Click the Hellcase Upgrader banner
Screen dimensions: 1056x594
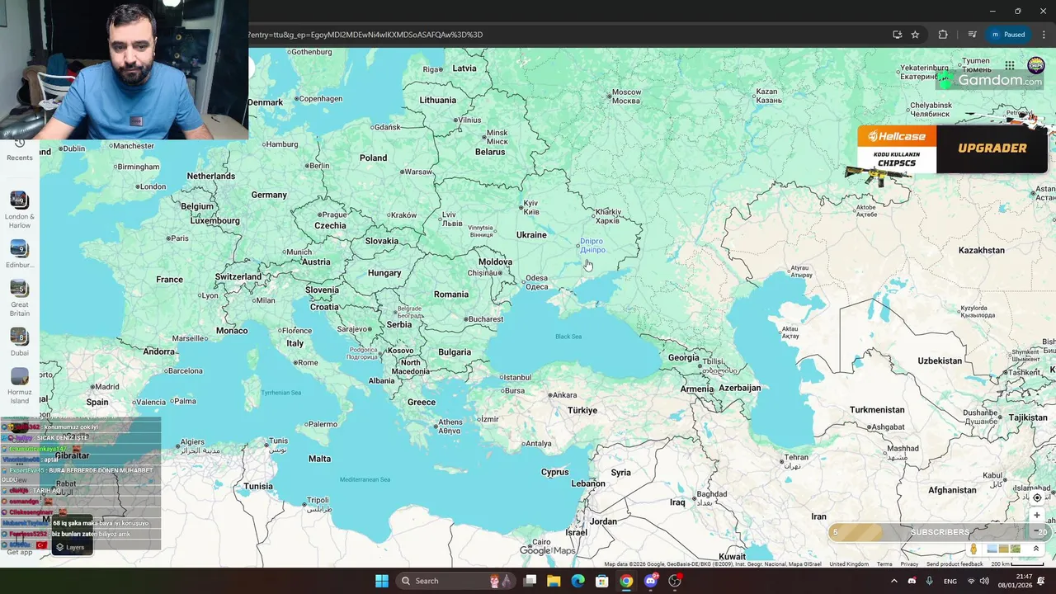click(x=952, y=149)
